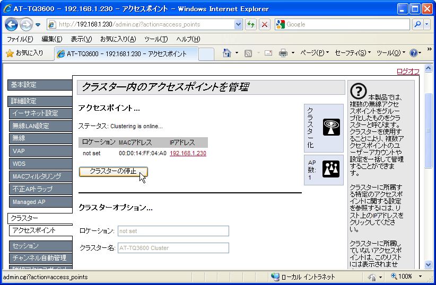
Task: Open a new blank tab
Action: click(206, 54)
